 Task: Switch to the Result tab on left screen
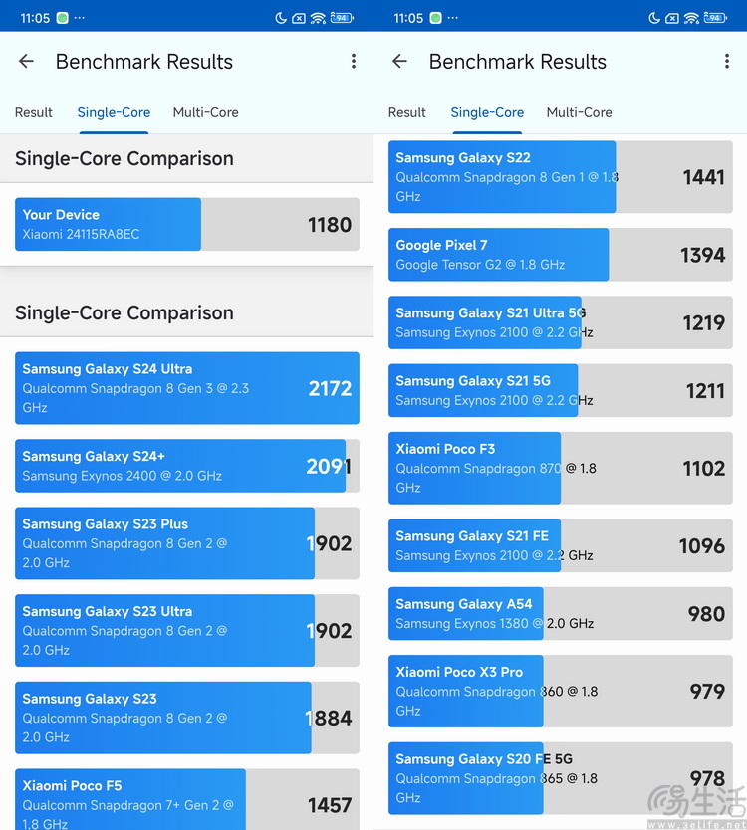[x=34, y=112]
